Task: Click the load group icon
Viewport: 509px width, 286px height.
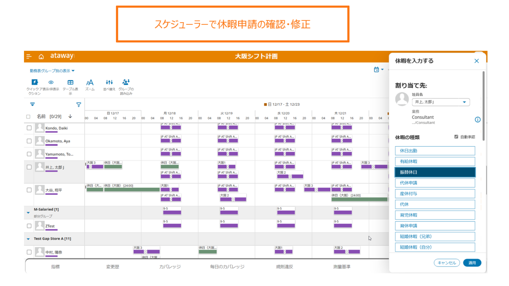Action: [x=126, y=82]
